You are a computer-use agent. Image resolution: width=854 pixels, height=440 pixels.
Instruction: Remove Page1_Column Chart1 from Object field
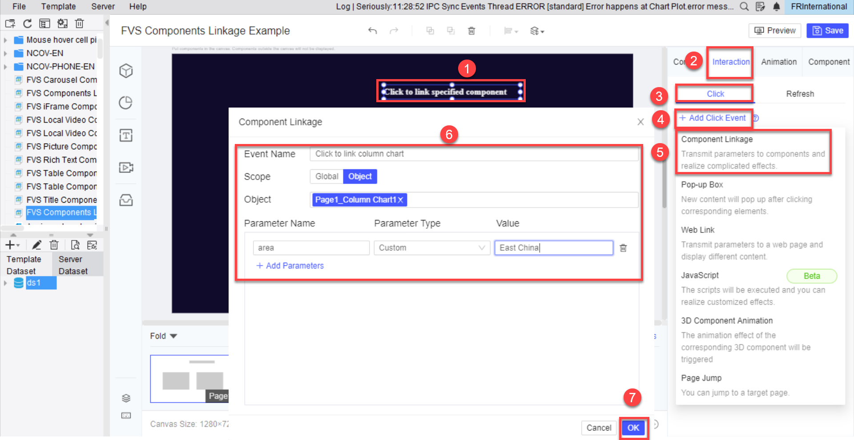(x=400, y=200)
